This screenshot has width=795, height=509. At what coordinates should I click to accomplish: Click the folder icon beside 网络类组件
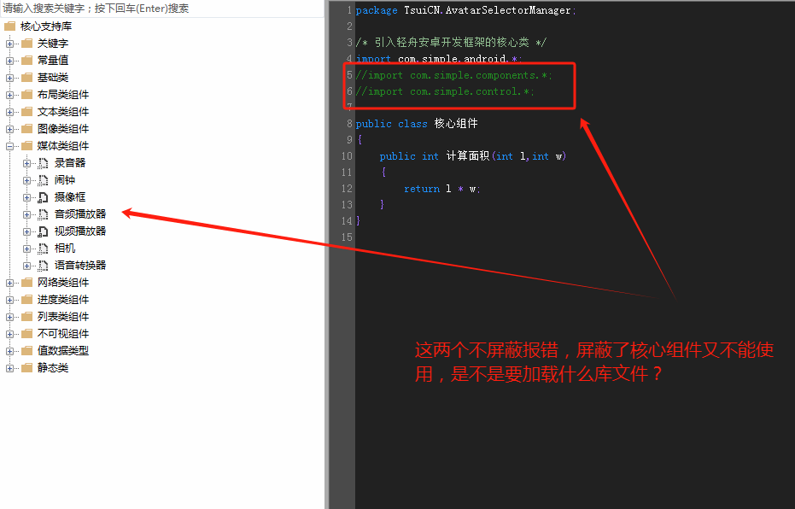click(x=26, y=283)
